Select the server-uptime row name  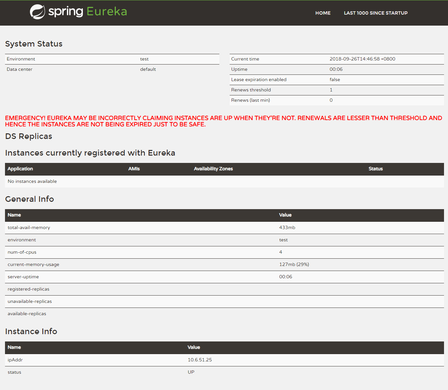23,277
